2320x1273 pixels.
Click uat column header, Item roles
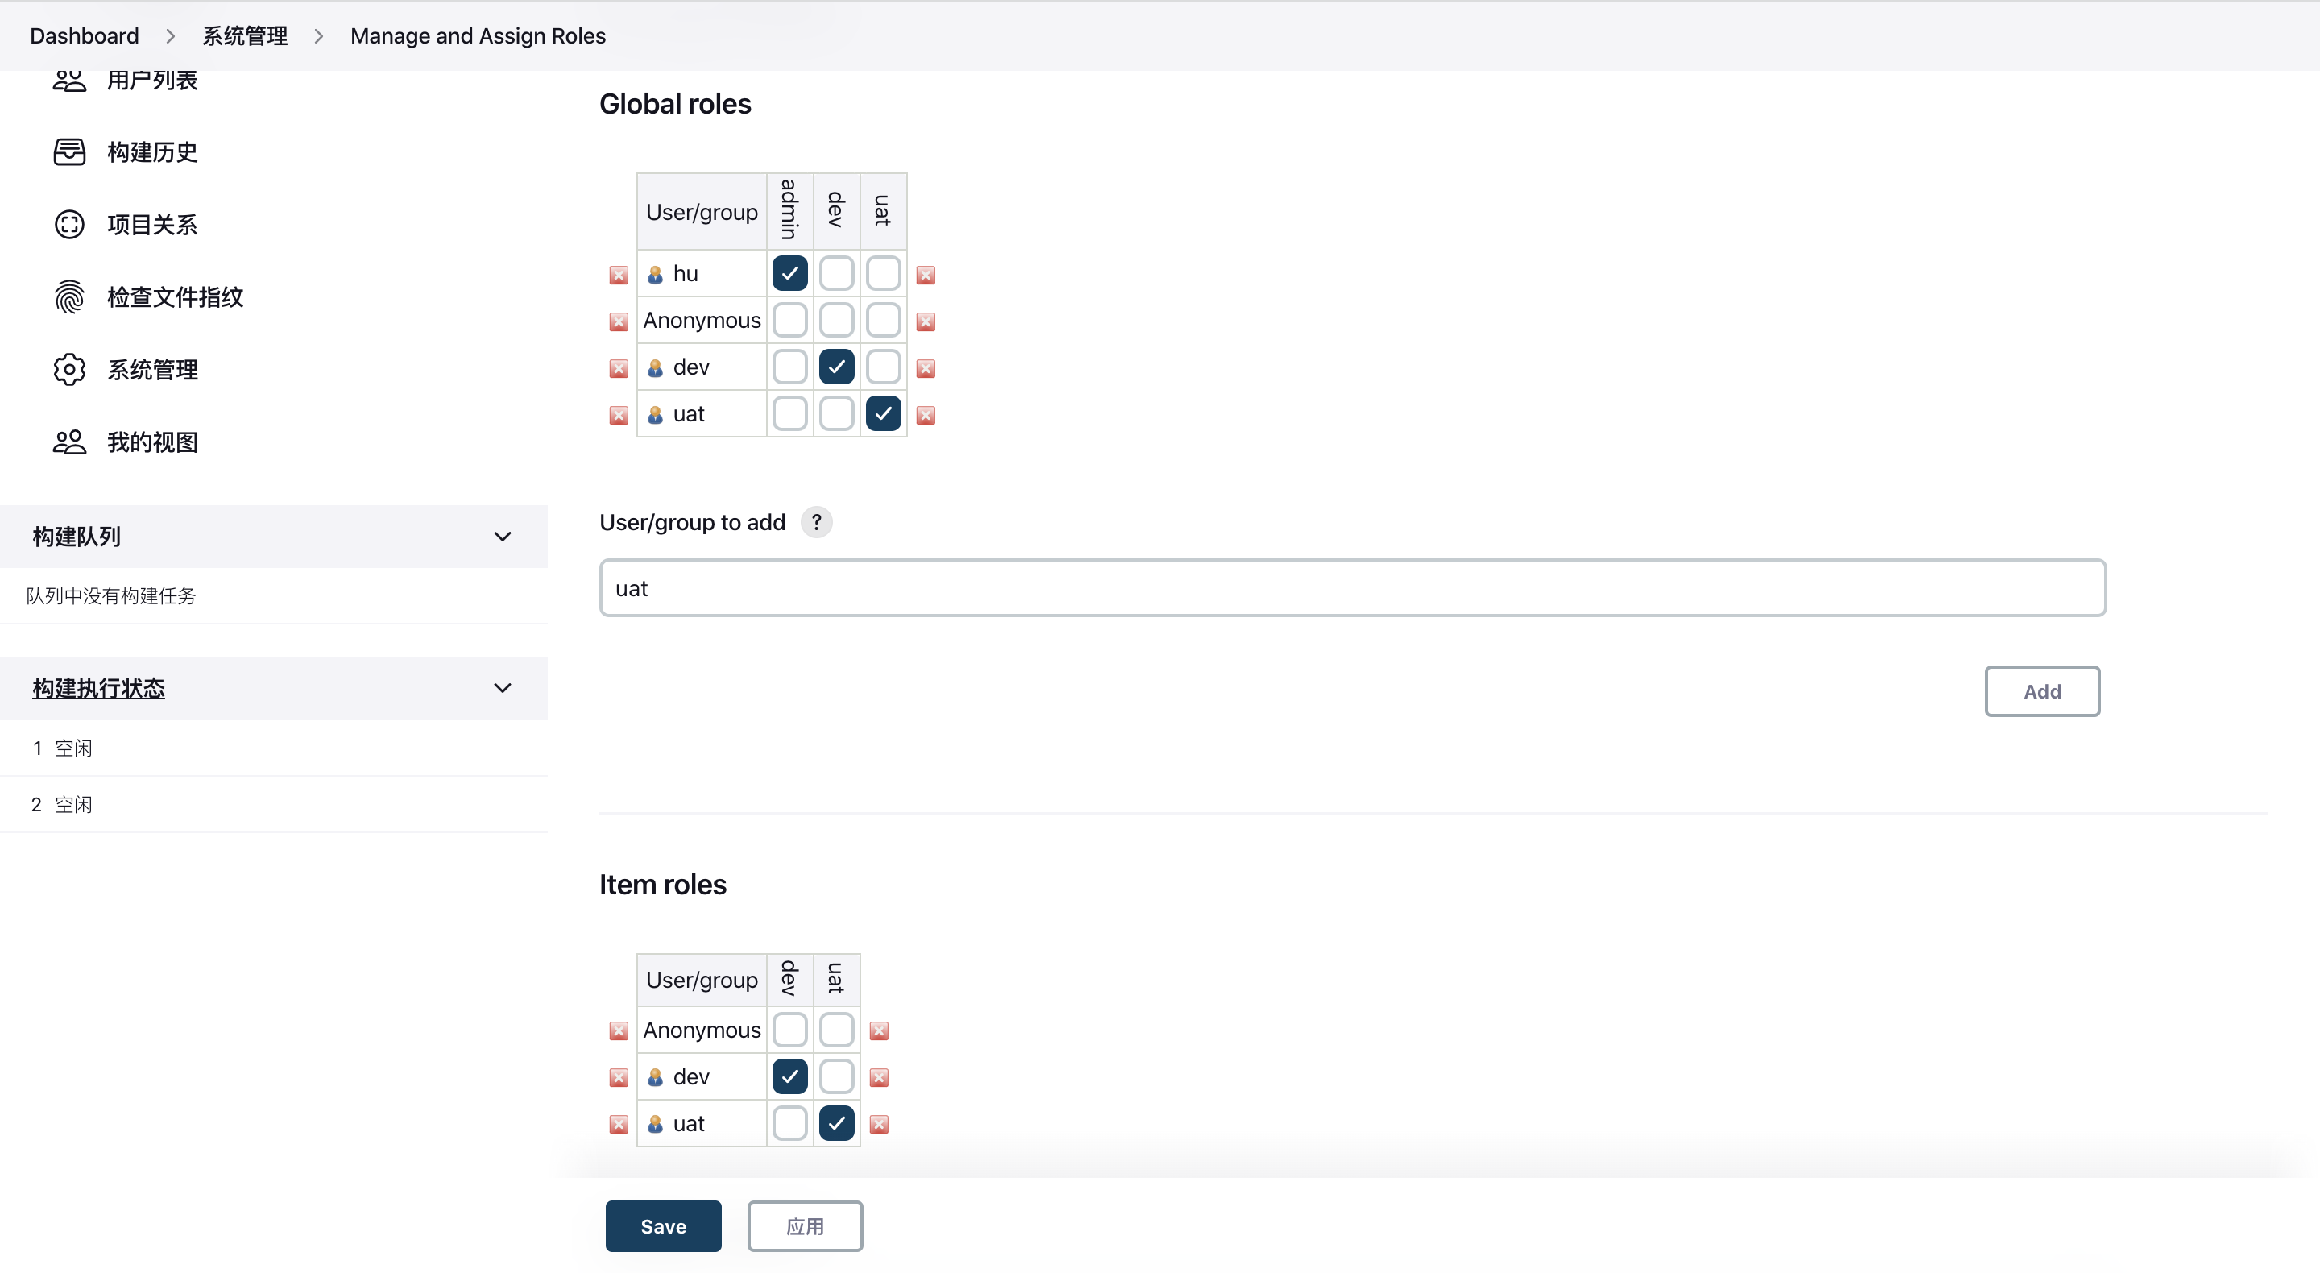point(837,979)
